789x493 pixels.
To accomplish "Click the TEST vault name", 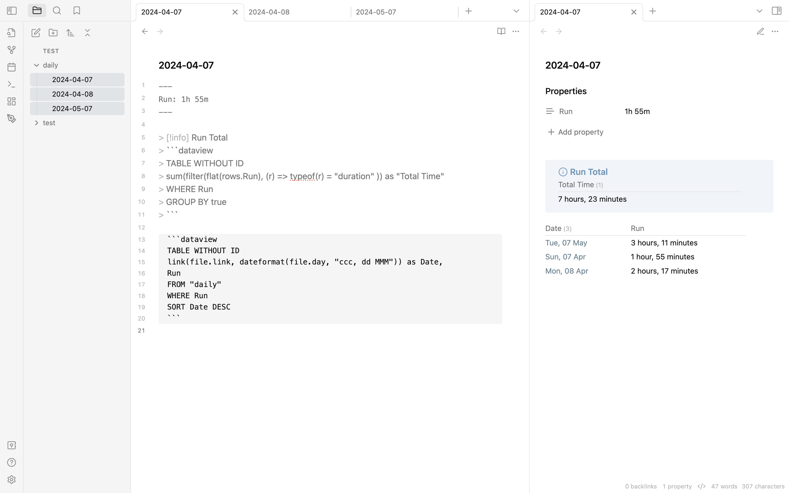I will (51, 51).
